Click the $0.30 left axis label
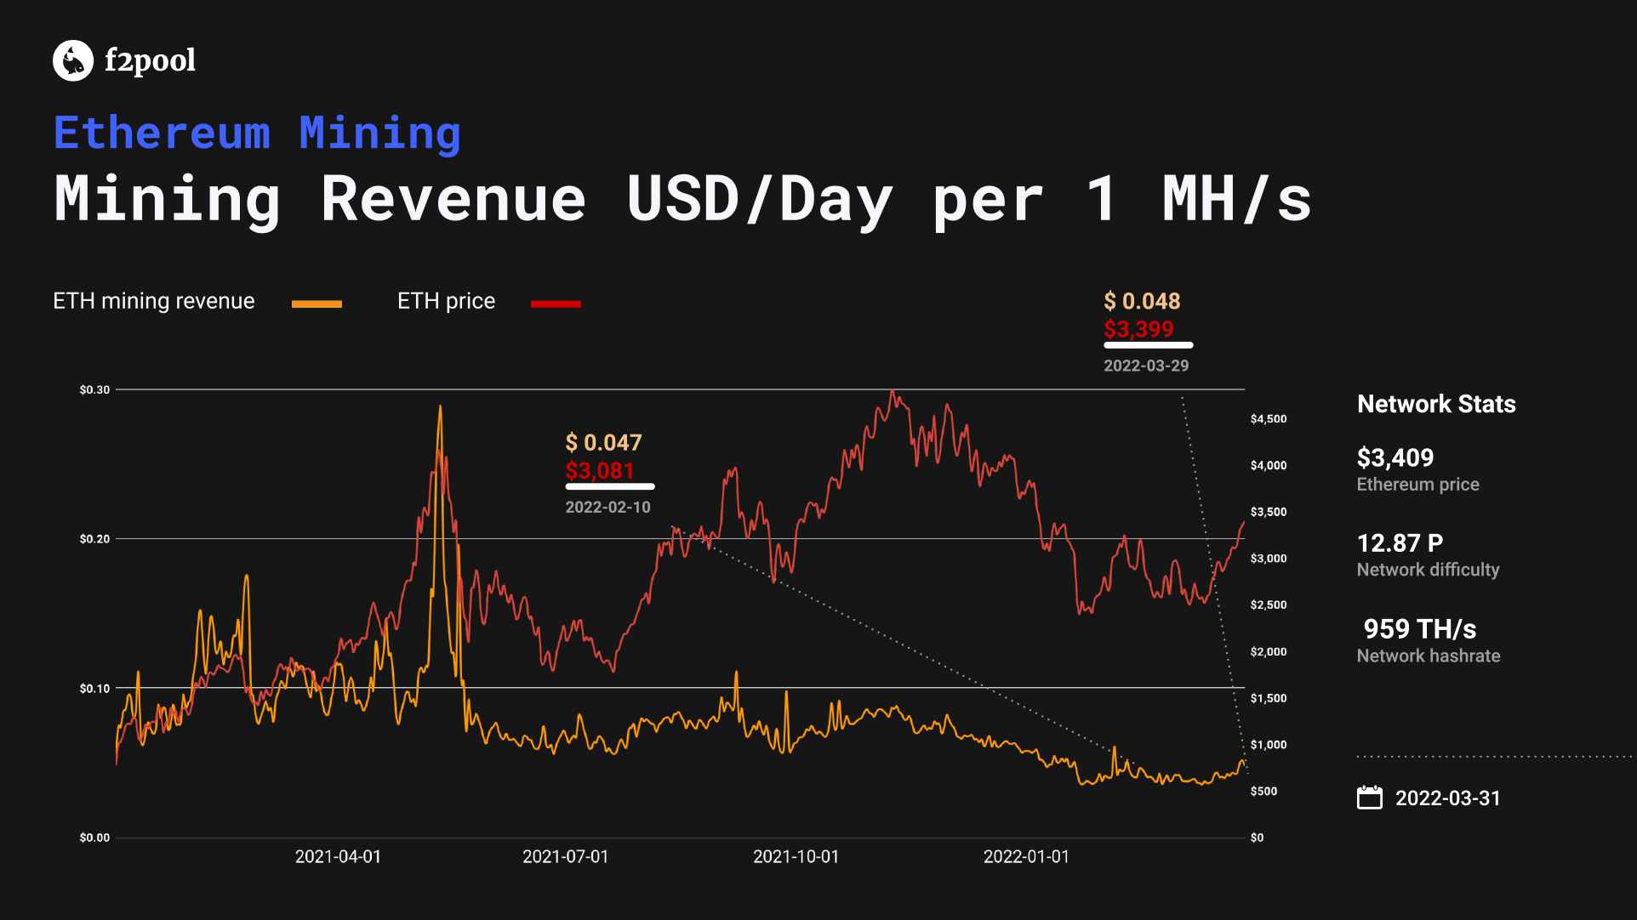1637x920 pixels. (94, 389)
